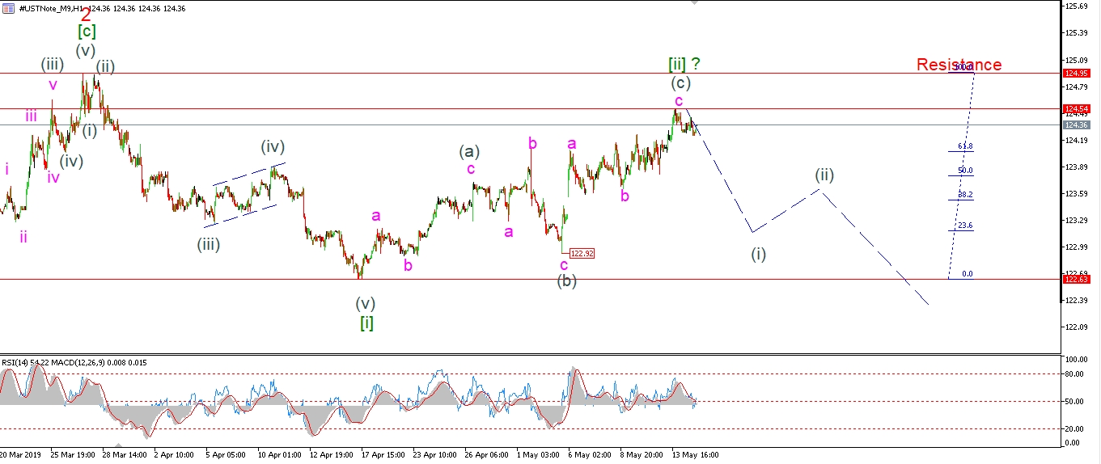
Task: Click the Fibonacci 61.8 level marker
Action: (964, 146)
